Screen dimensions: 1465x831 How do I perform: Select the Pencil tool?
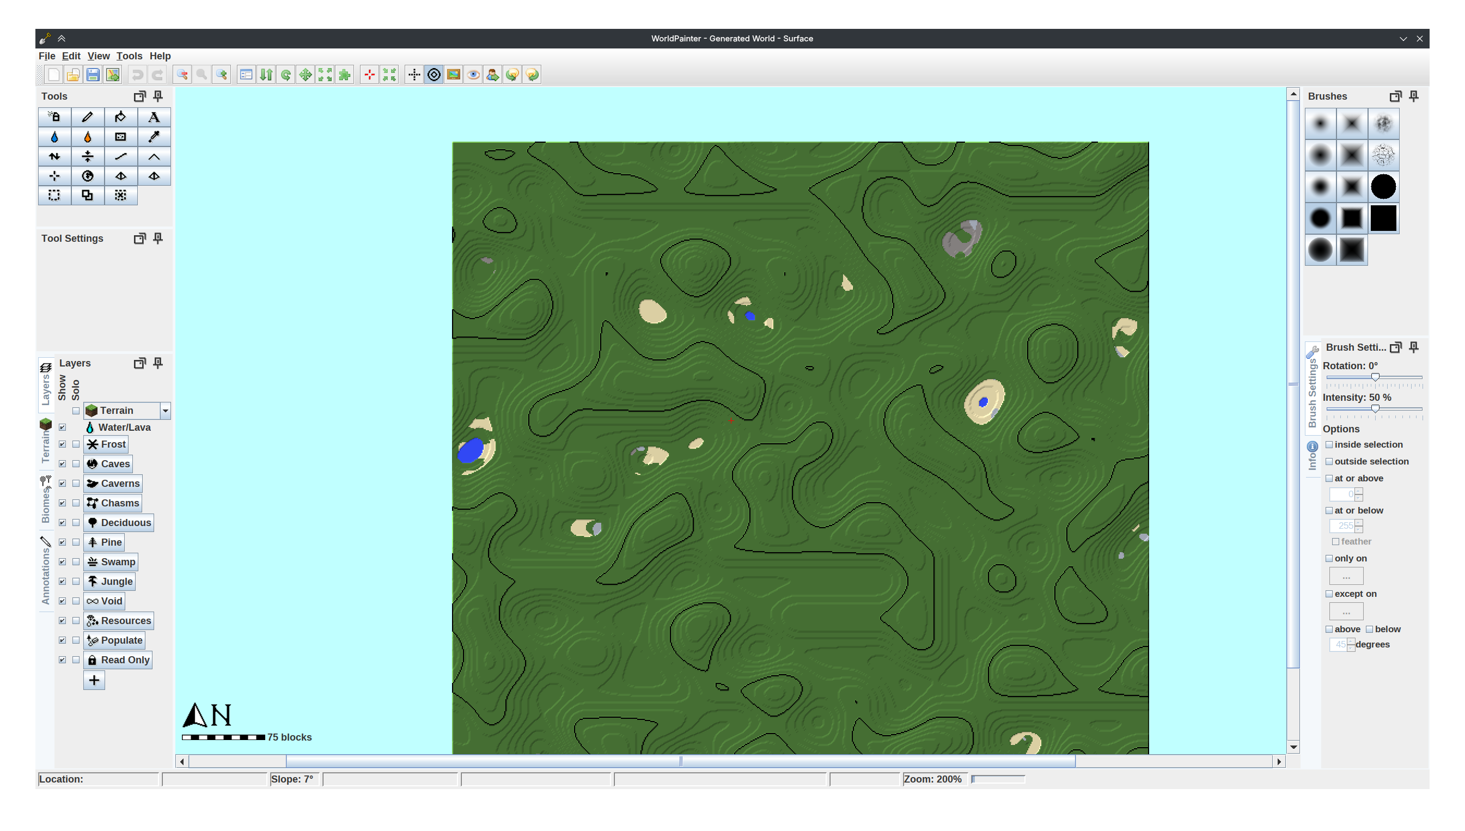[87, 117]
